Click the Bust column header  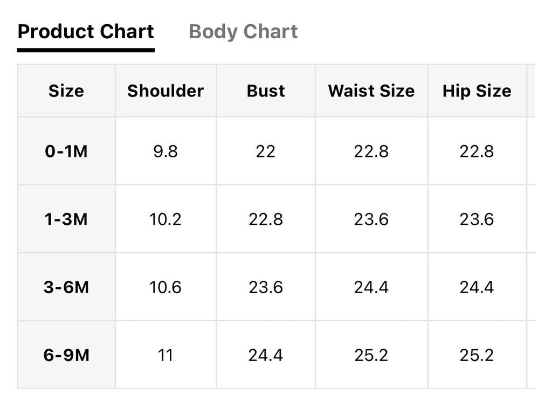(266, 91)
